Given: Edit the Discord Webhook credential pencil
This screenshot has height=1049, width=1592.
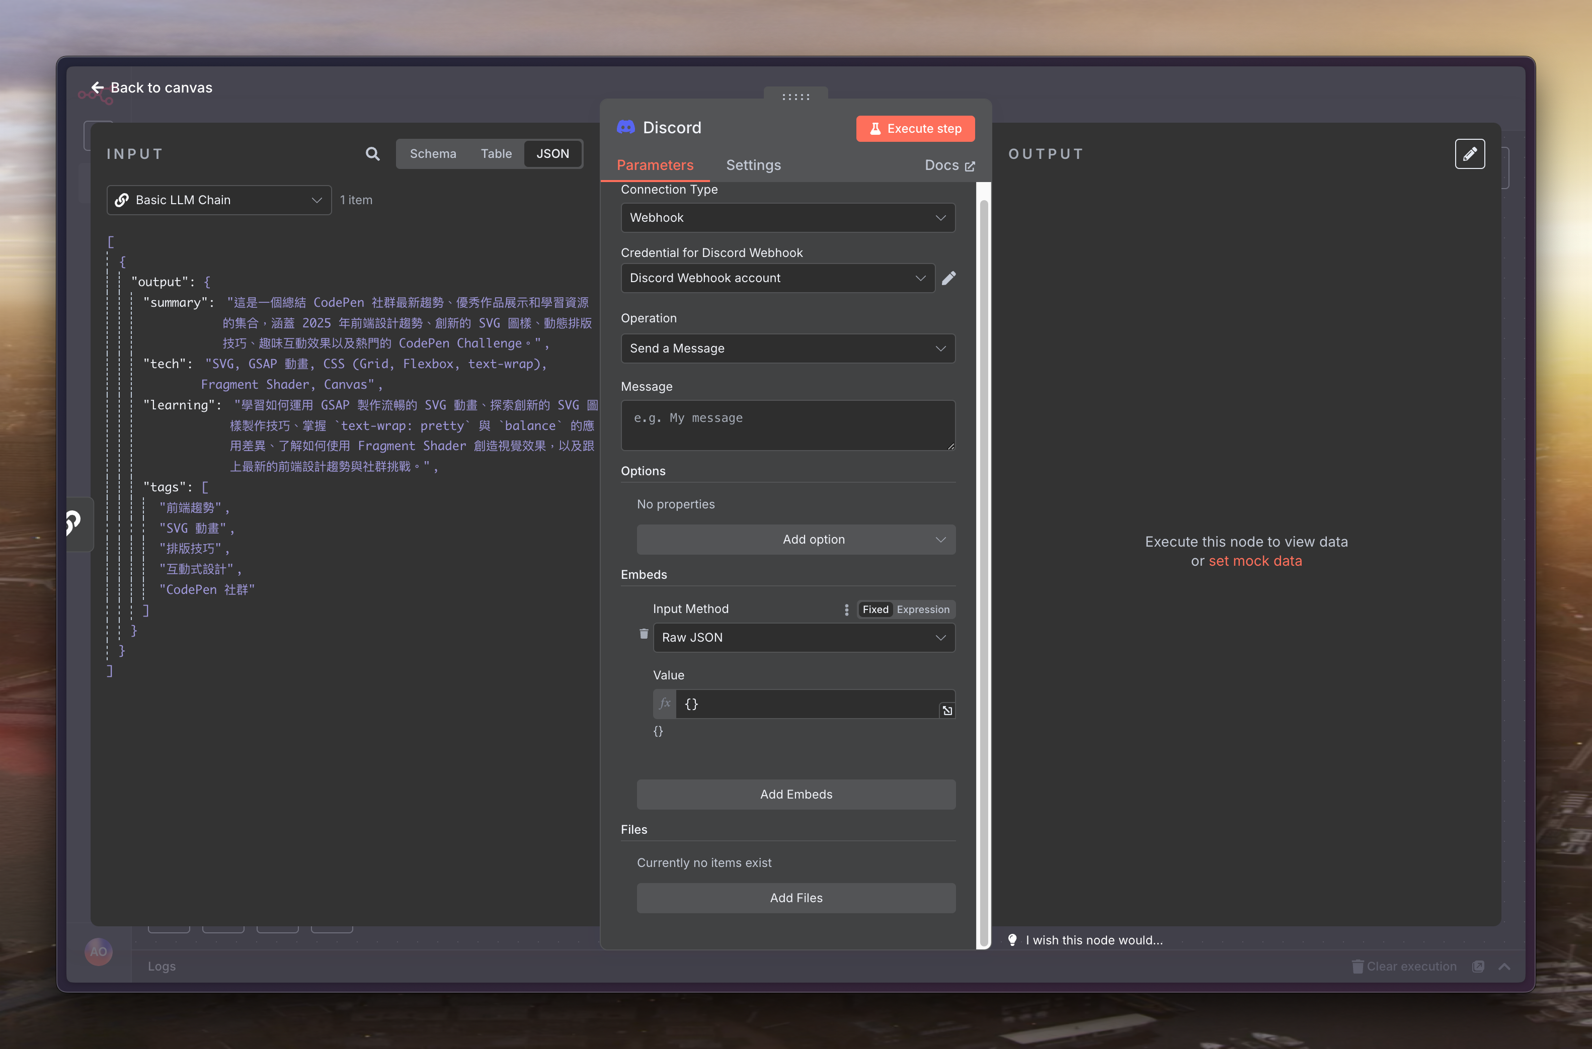Looking at the screenshot, I should click(x=949, y=278).
